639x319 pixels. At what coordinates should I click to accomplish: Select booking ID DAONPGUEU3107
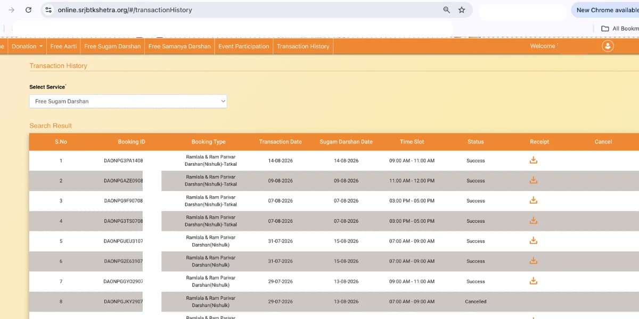click(123, 241)
